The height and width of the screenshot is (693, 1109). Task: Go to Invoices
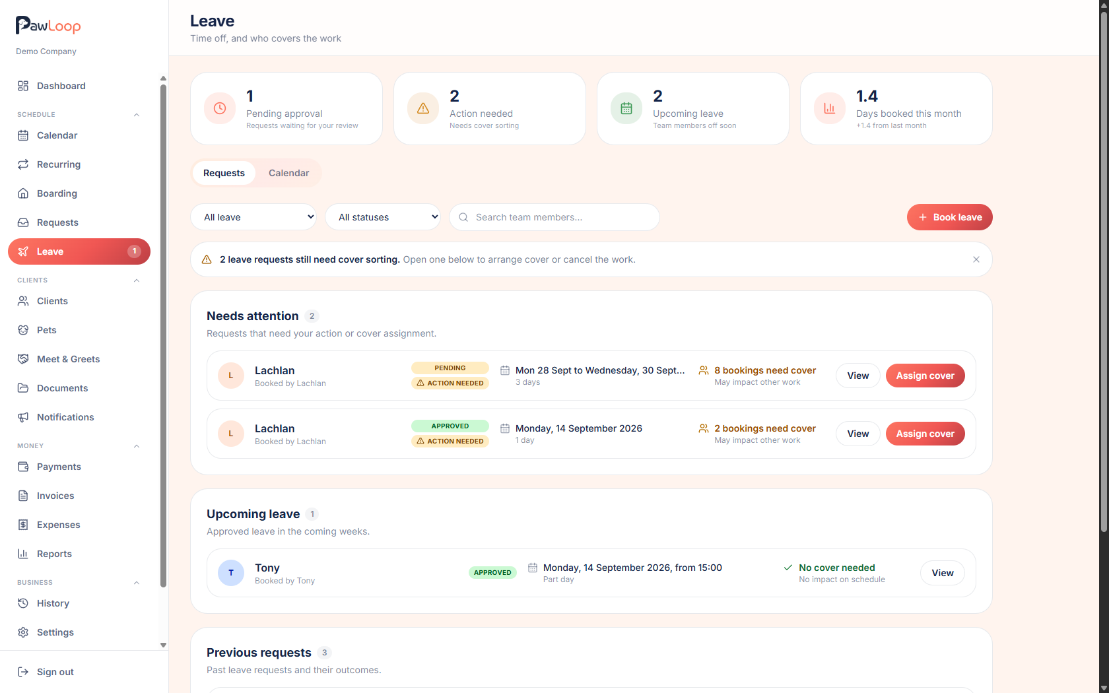tap(79, 496)
